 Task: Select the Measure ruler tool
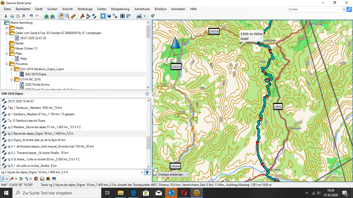point(73,16)
